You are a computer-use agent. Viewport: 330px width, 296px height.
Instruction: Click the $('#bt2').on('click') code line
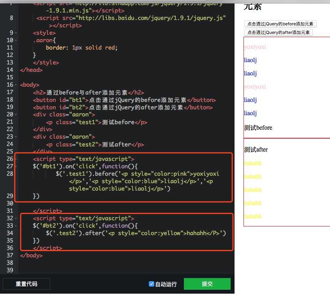(85, 226)
